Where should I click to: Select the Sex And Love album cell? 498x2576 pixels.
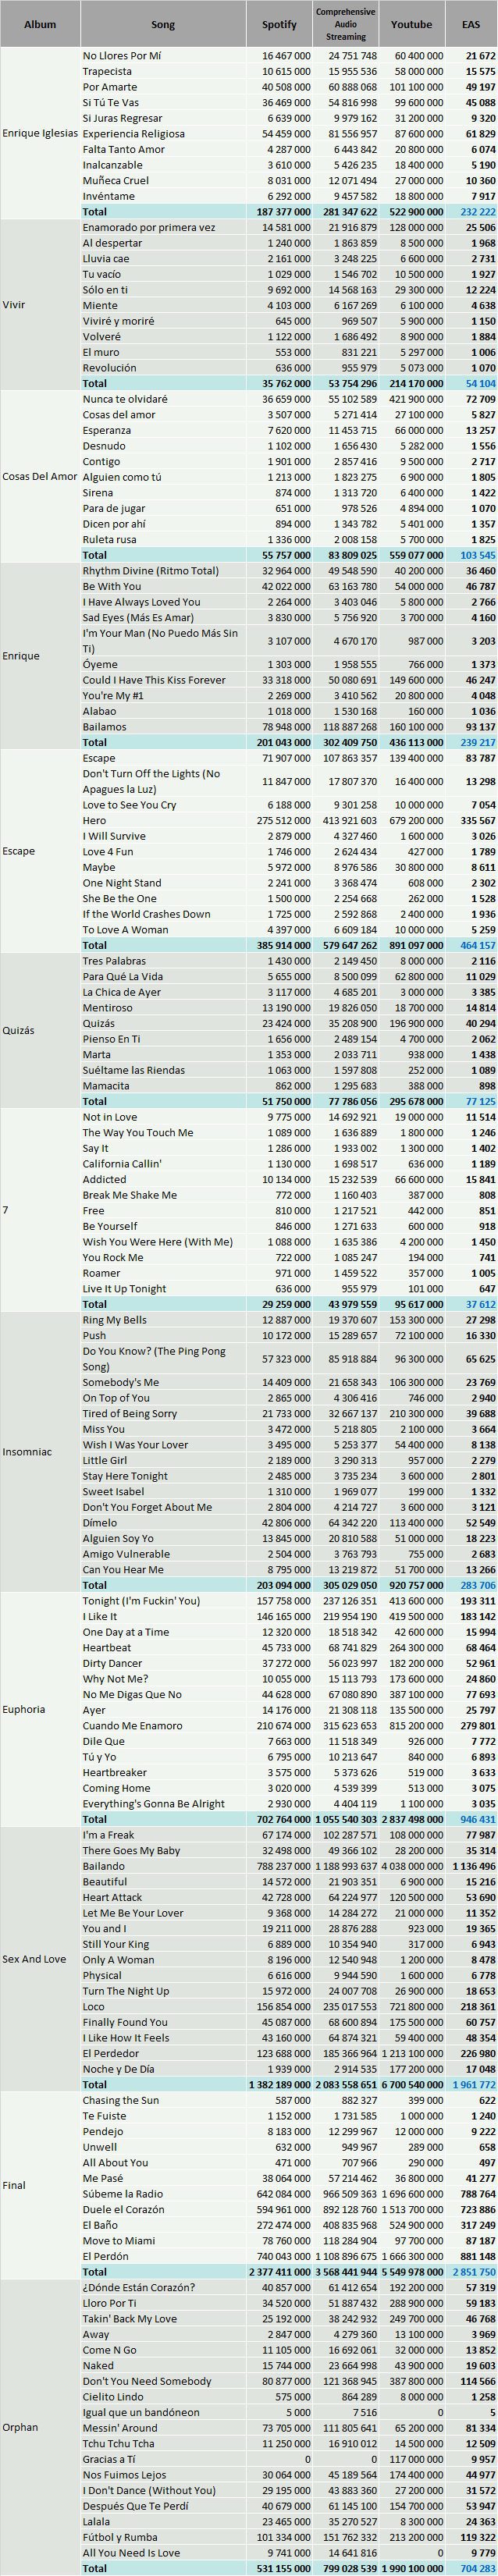[x=40, y=1959]
